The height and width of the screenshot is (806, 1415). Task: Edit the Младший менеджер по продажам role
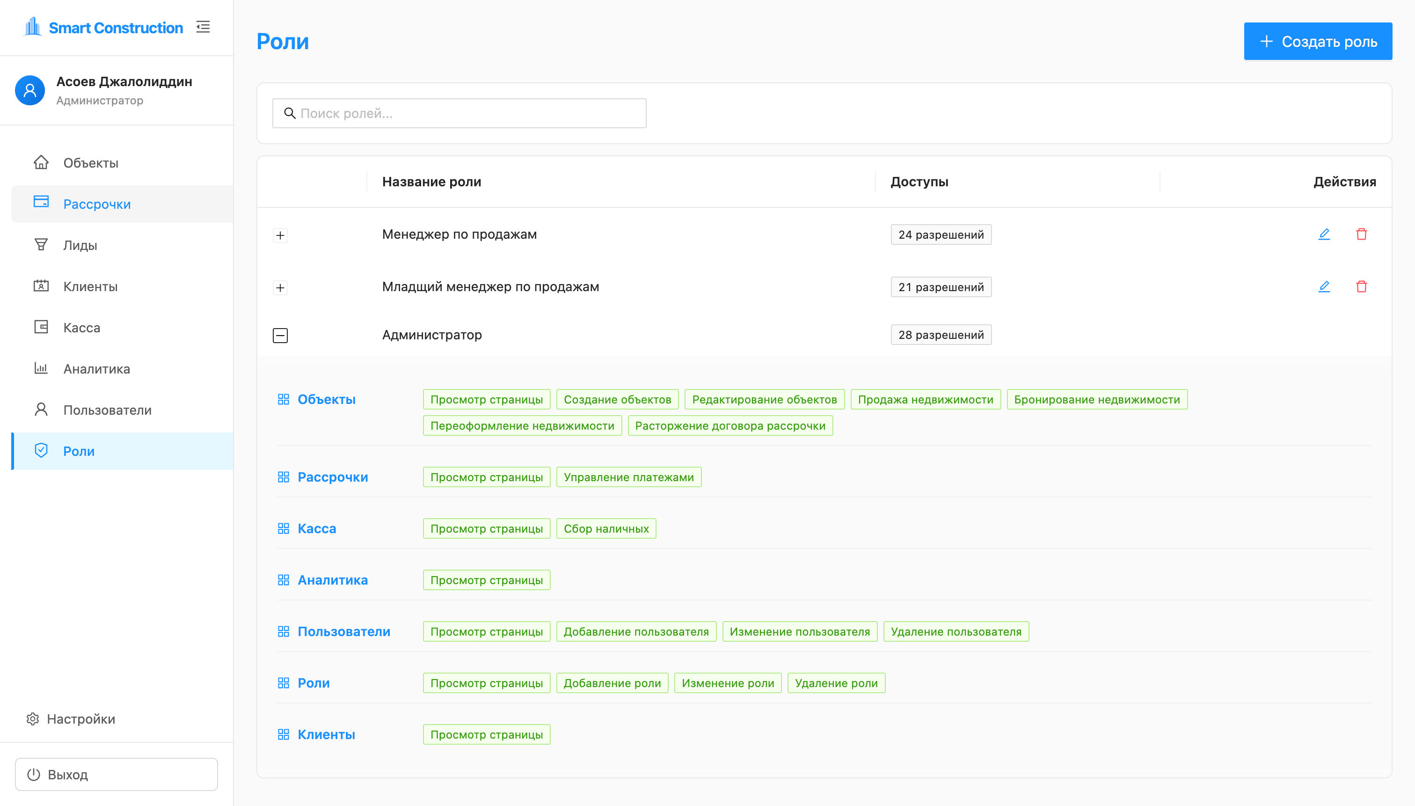[x=1324, y=287]
